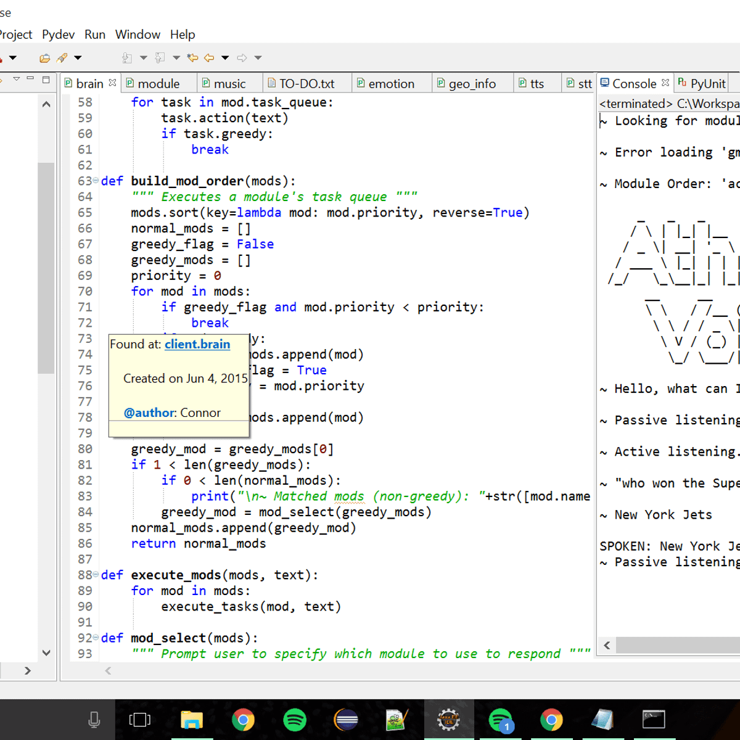This screenshot has width=740, height=740.
Task: Click the left panel vertical scrollbar thumb
Action: (46, 268)
